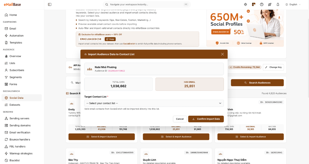Close the Import Audience Data dialog
The height and width of the screenshot is (164, 309).
pos(222,54)
